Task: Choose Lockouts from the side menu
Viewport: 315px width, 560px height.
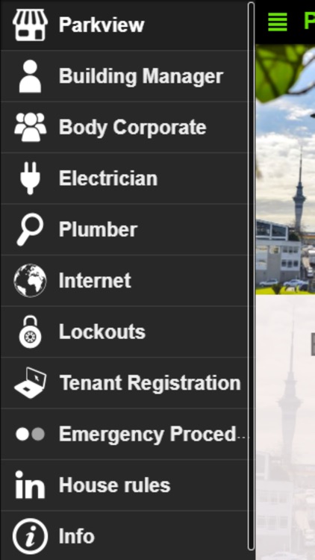Action: click(x=125, y=332)
